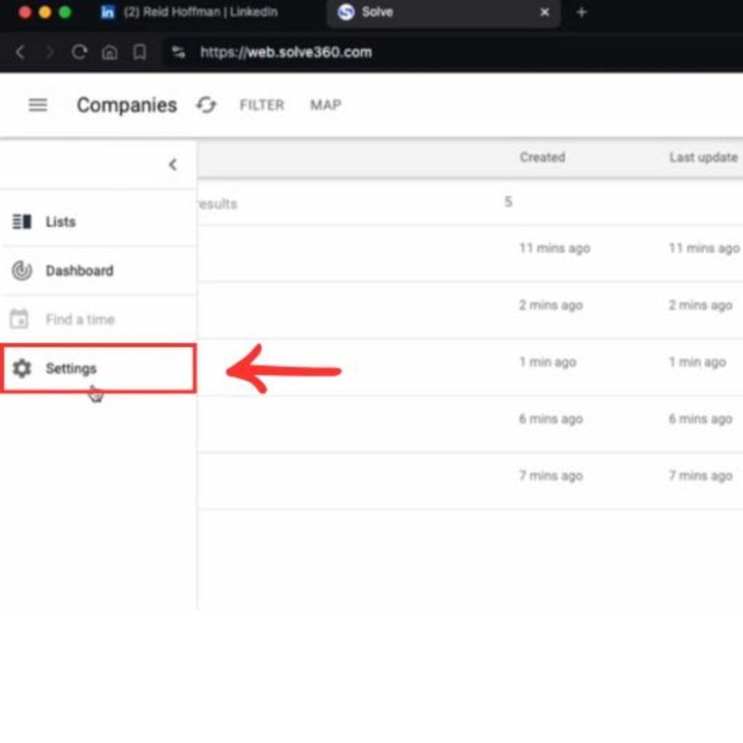The height and width of the screenshot is (743, 743).
Task: Click the Dashboard gauge icon
Action: pyautogui.click(x=21, y=271)
